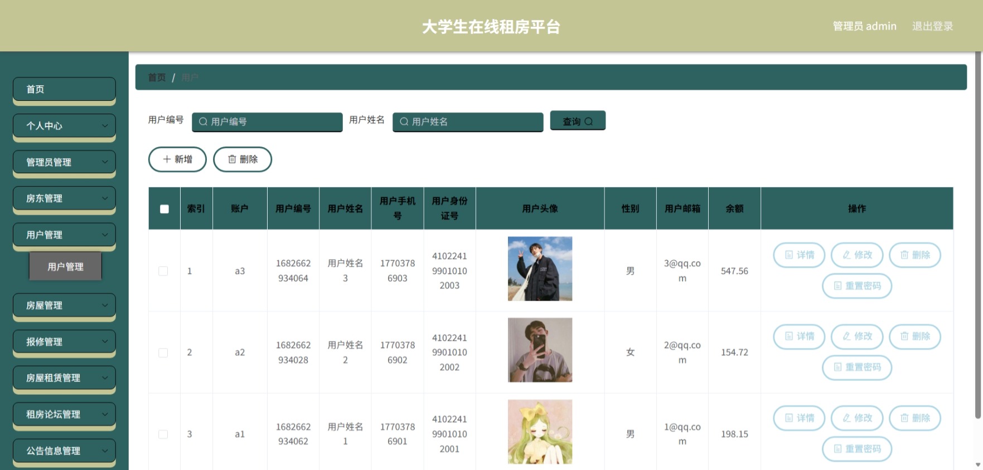Click the trash icon on toolbar 删除 button

pyautogui.click(x=232, y=159)
